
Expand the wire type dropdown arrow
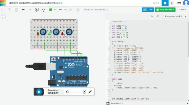coord(65,10)
